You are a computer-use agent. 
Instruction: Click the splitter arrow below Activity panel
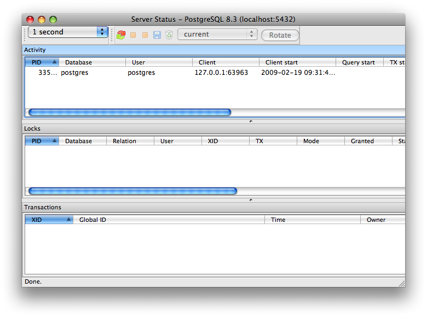(x=251, y=121)
